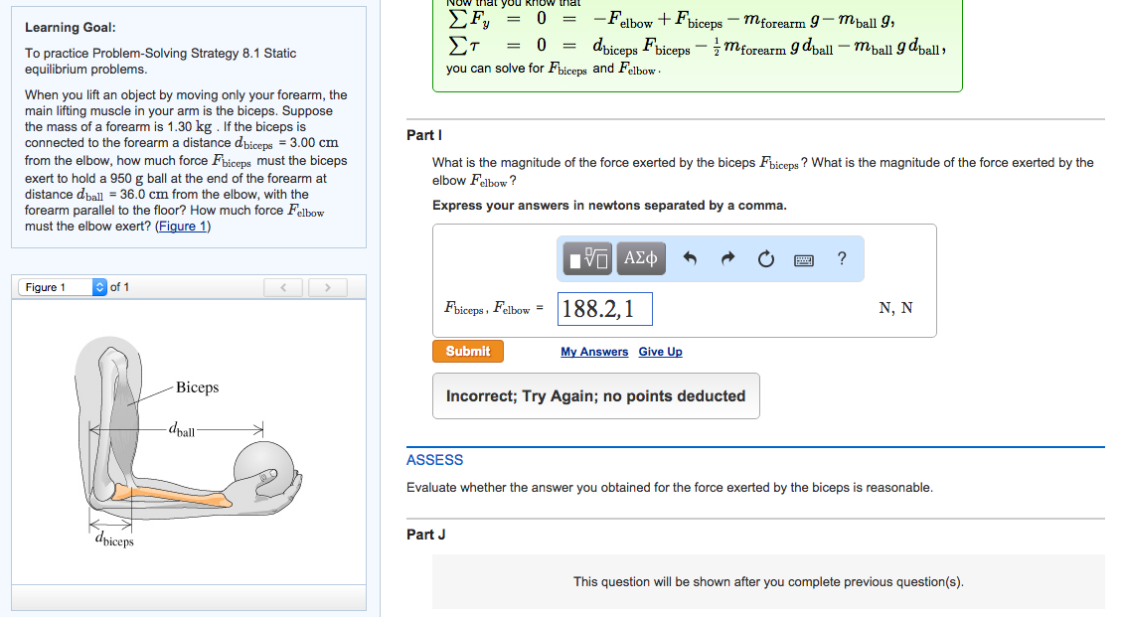Open the Greek symbols ΑΣφ palette
Screen dimensions: 1123x617
tap(639, 258)
